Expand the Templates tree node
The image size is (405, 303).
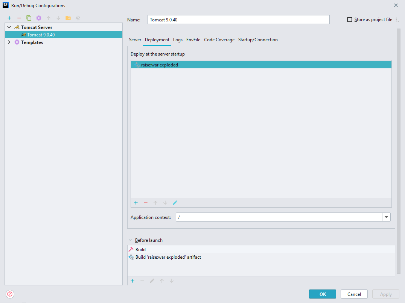coord(9,42)
